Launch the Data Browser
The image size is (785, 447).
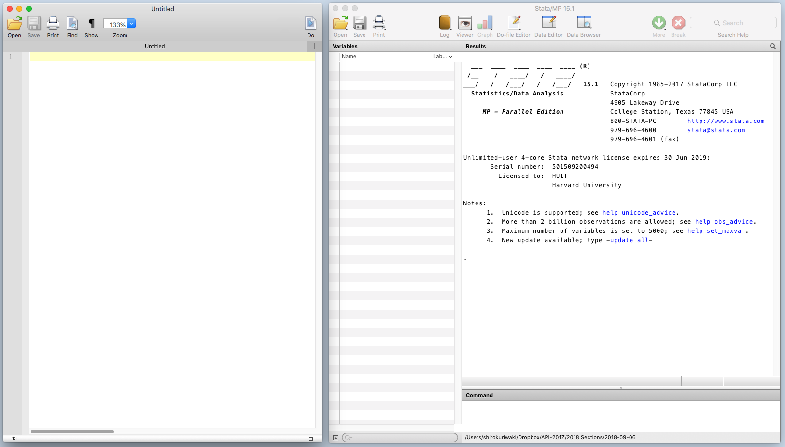tap(584, 24)
